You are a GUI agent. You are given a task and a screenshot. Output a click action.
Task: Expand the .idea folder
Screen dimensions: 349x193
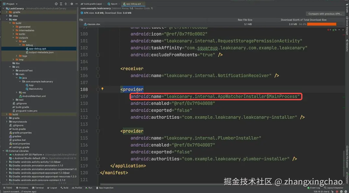[x=7, y=16]
